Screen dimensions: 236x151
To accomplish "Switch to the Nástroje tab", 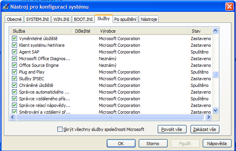I will tap(149, 19).
